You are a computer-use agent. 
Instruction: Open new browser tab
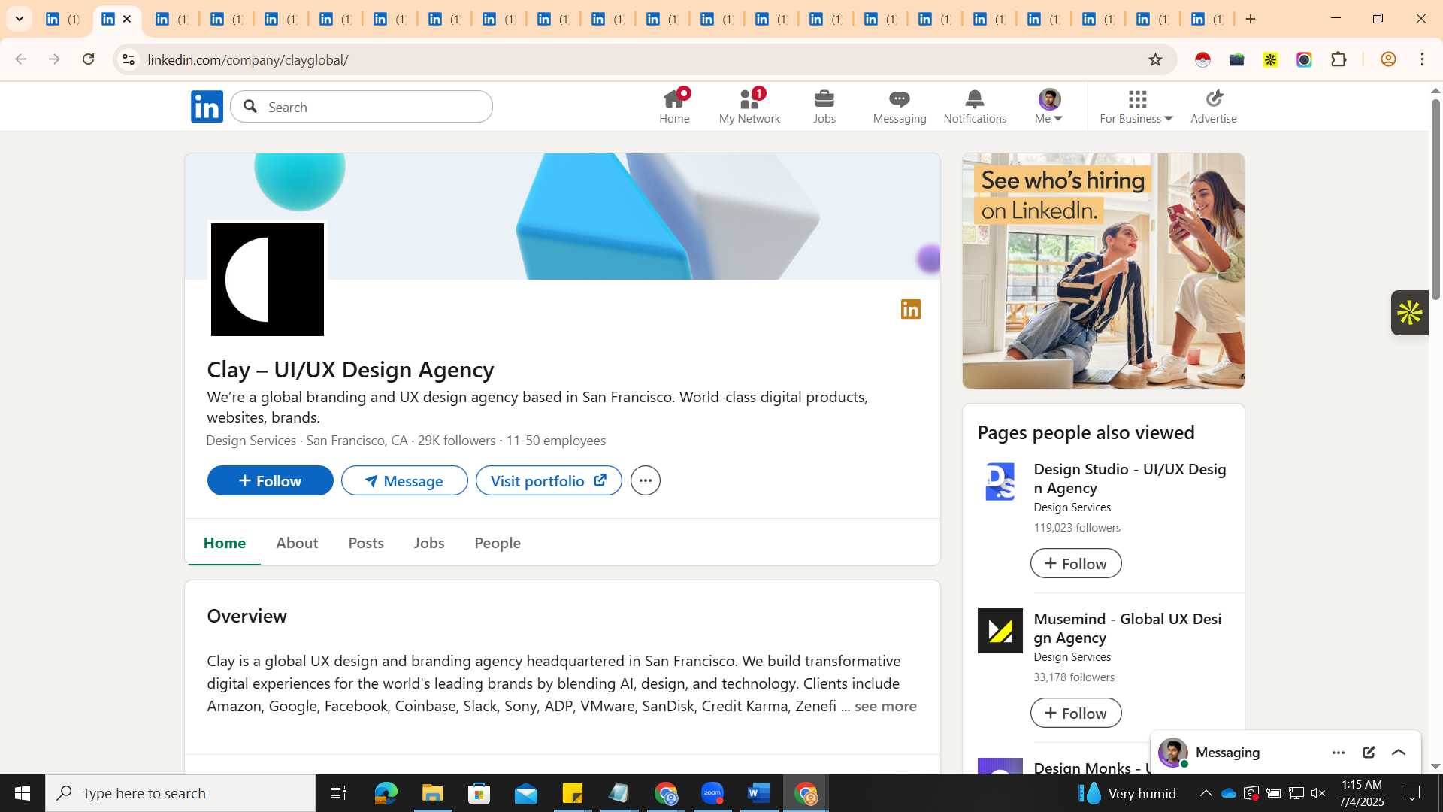(x=1251, y=19)
